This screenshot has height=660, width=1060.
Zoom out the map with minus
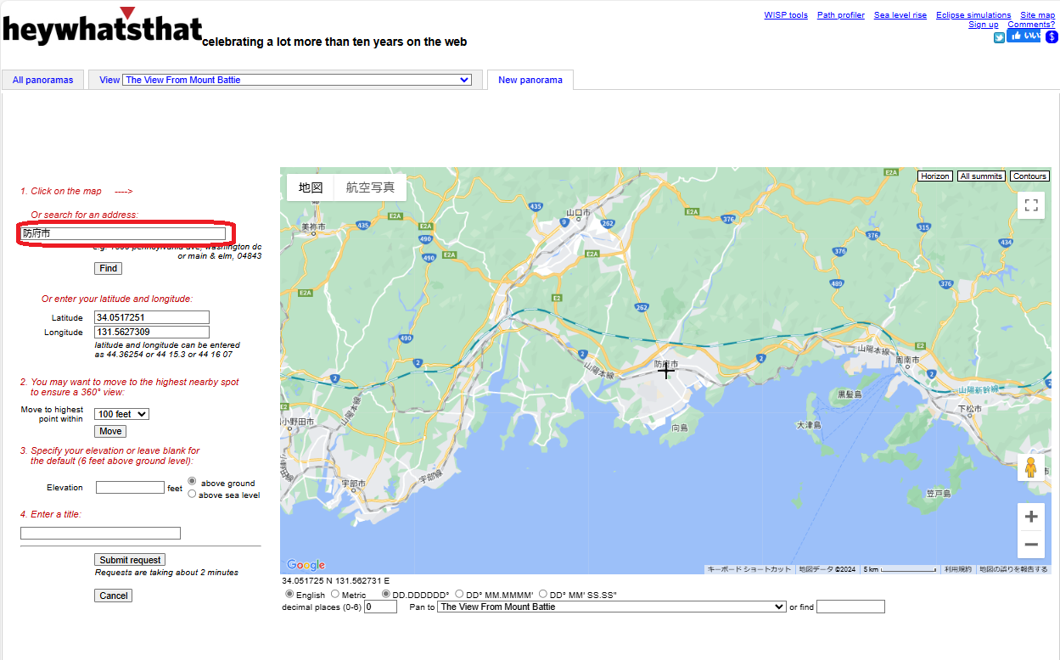click(1031, 545)
